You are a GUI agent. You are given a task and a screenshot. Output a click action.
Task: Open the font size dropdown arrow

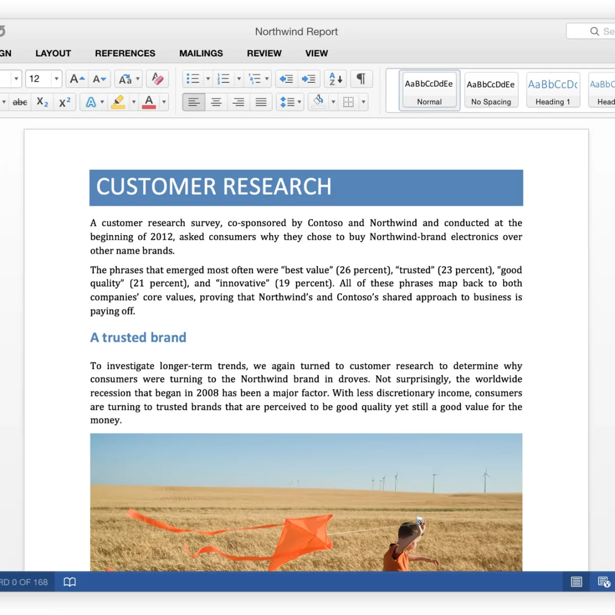56,79
